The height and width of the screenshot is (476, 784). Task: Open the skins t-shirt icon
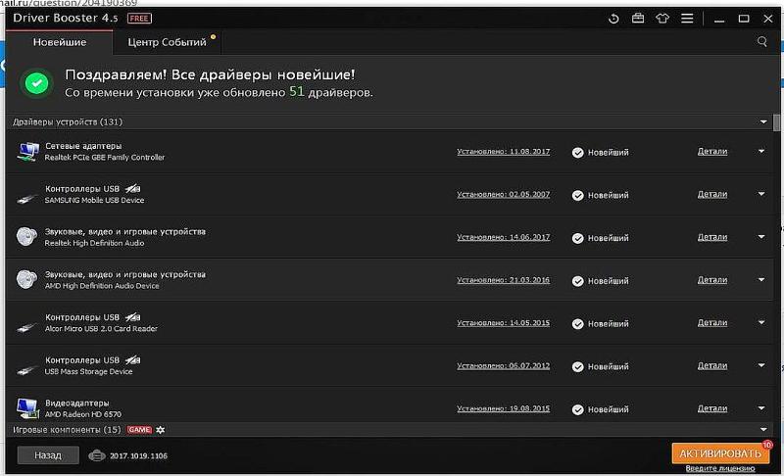(662, 19)
